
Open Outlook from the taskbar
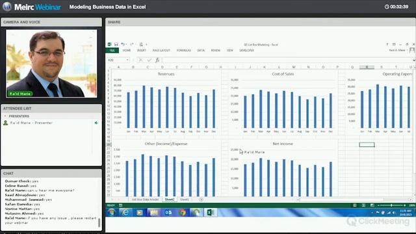pos(168,213)
